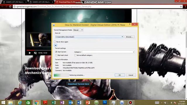Screen dimensions: 187x105
Task: Open the Chrome menu (three dots)
Action: click(185, 6)
